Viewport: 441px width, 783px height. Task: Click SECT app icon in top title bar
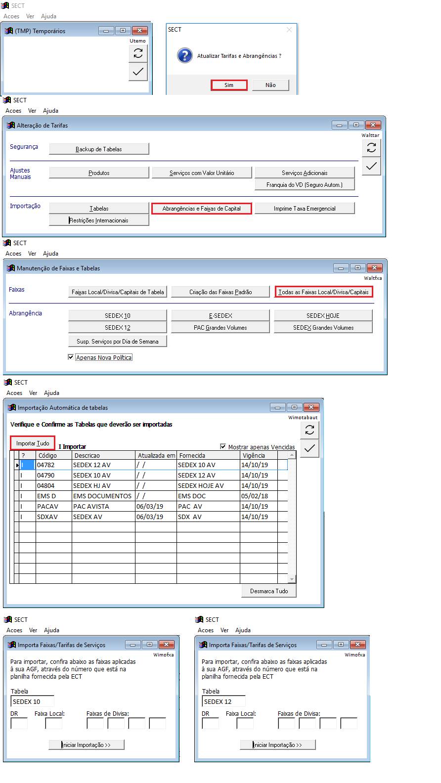(5, 5)
